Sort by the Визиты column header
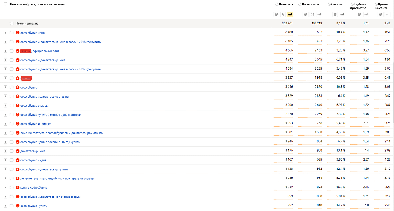The image size is (394, 211). tap(284, 4)
